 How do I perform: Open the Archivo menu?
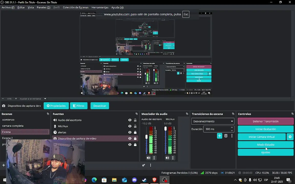coord(8,7)
